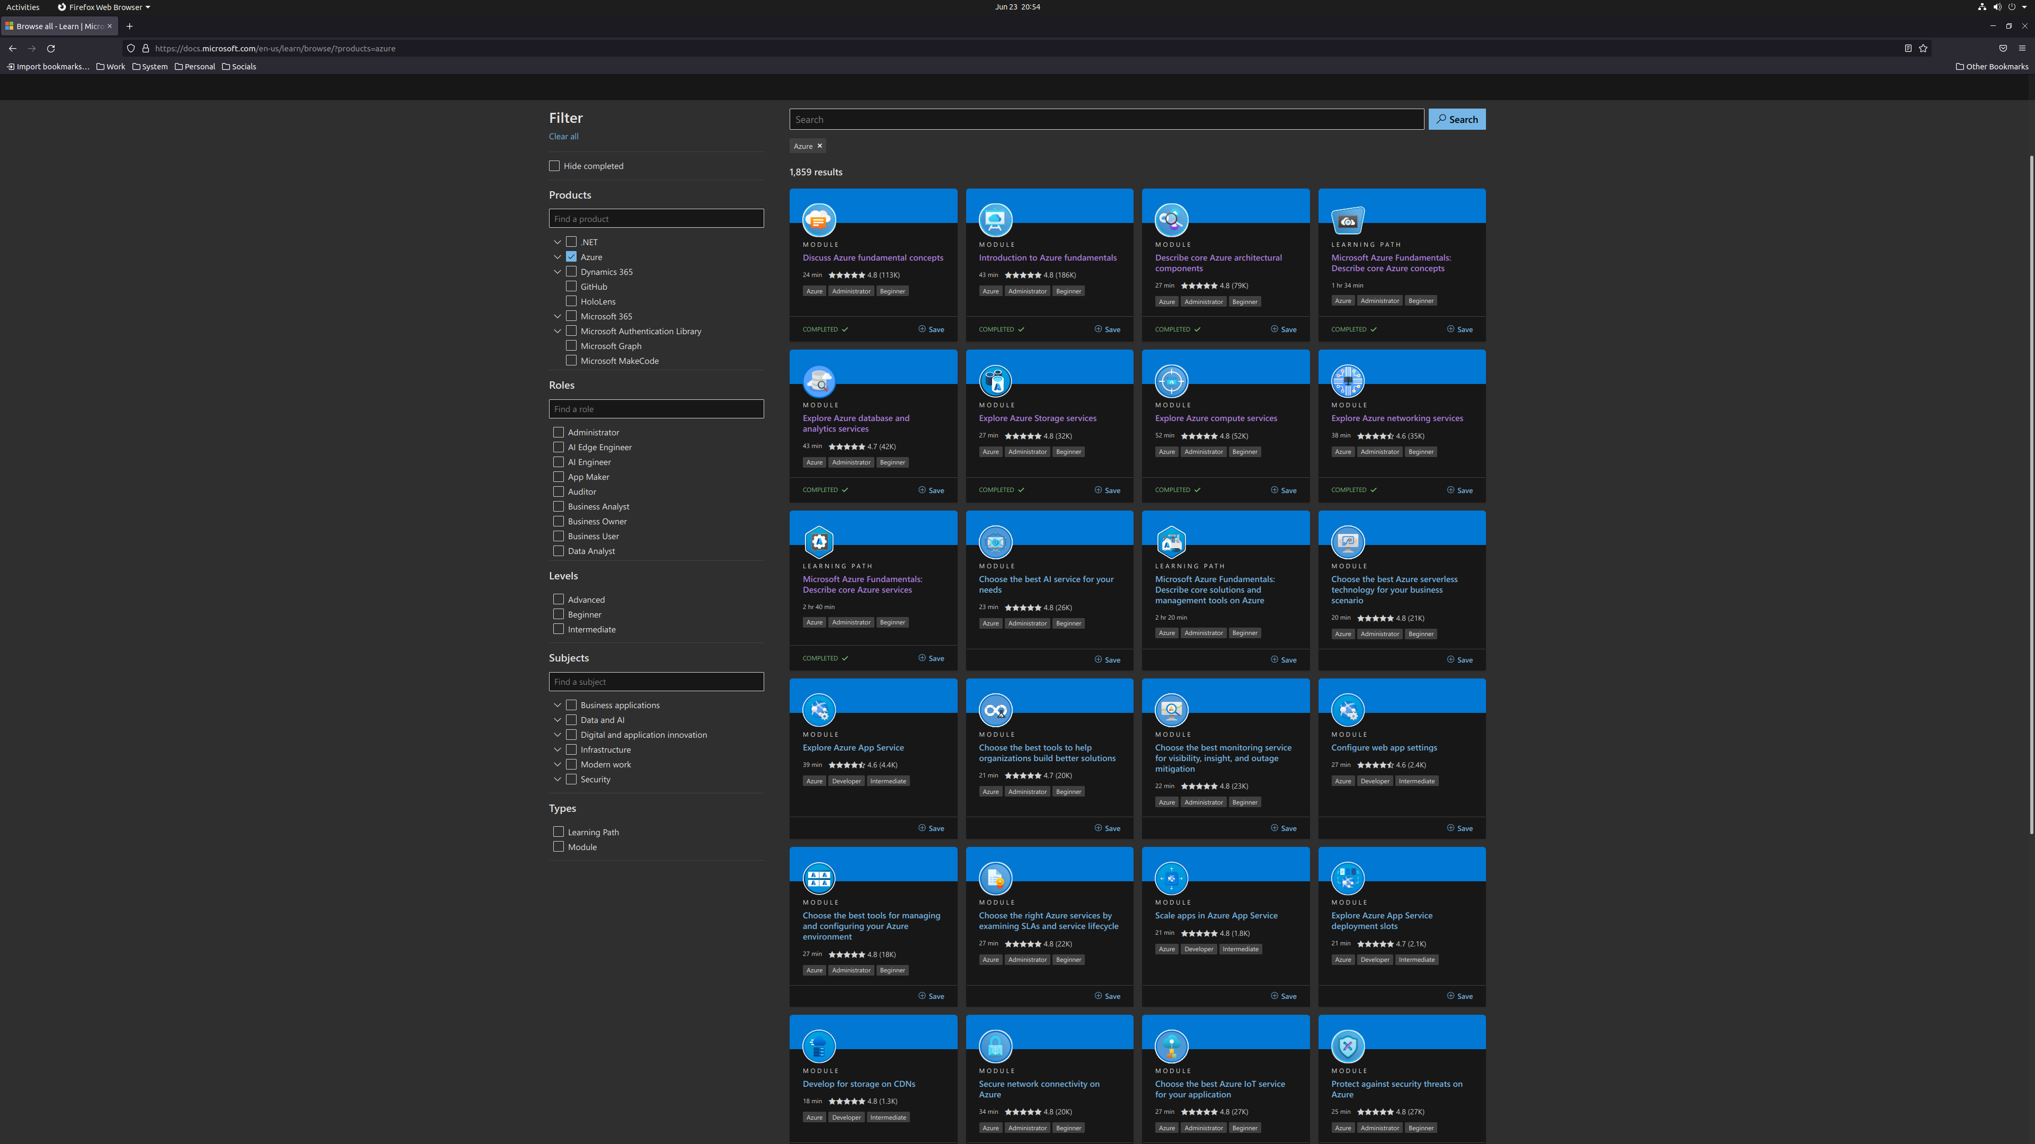Click the Explore Azure database and analytics icon
The height and width of the screenshot is (1144, 2035).
pyautogui.click(x=819, y=381)
